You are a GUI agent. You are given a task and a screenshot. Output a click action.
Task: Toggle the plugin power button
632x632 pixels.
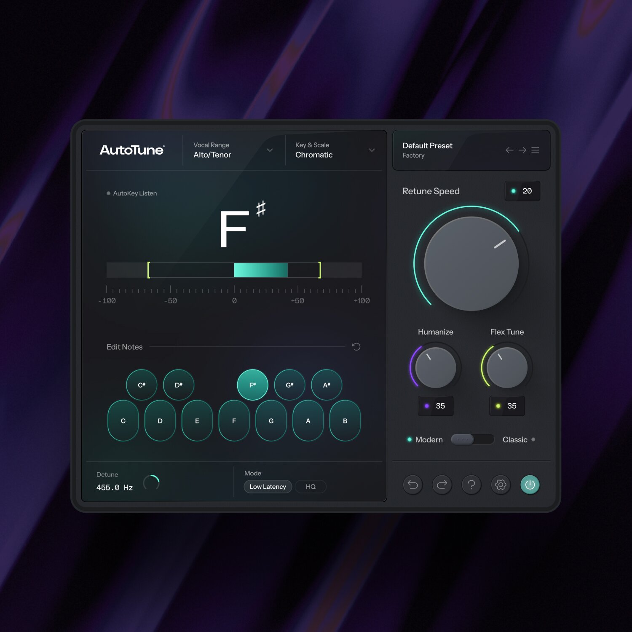(530, 485)
